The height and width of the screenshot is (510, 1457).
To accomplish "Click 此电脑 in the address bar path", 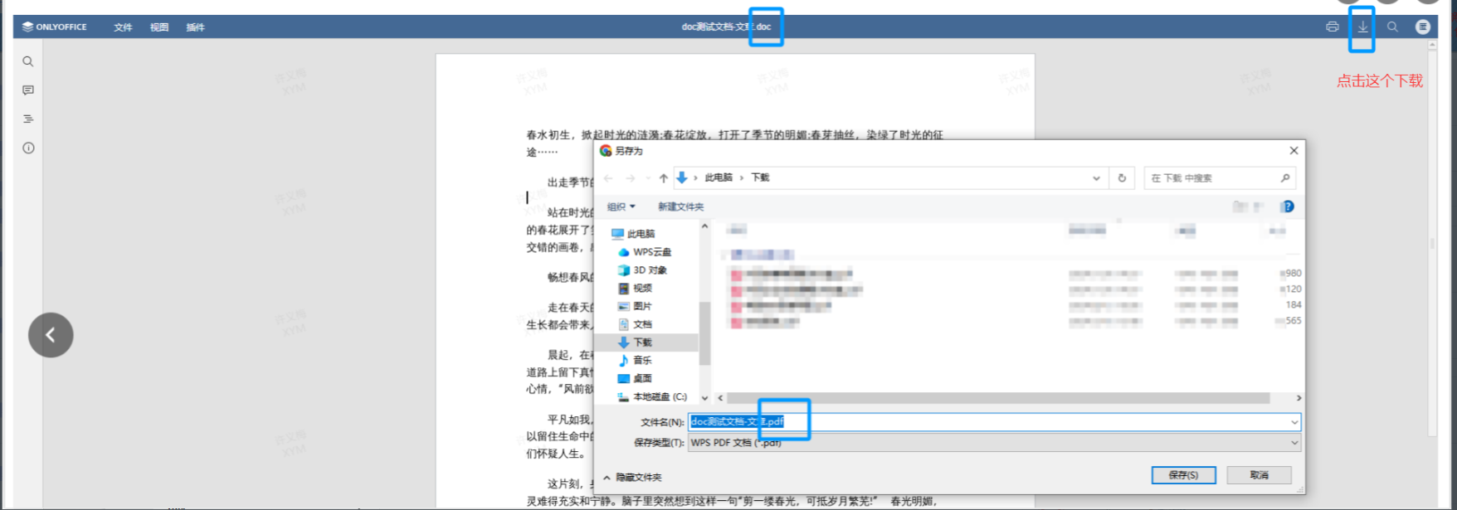I will click(719, 177).
